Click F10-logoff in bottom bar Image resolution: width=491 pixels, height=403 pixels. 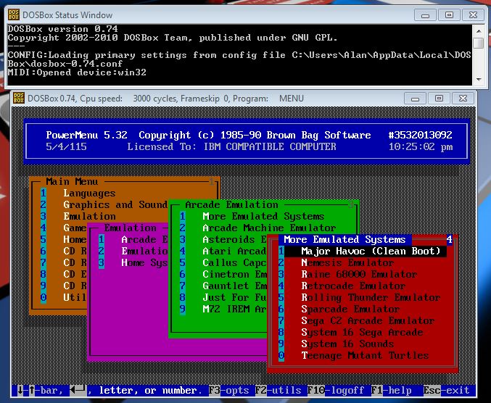[336, 391]
